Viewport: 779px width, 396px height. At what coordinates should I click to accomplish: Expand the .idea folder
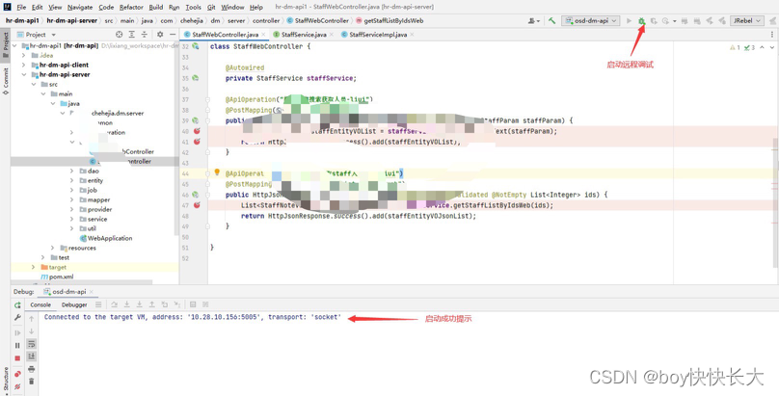[23, 55]
